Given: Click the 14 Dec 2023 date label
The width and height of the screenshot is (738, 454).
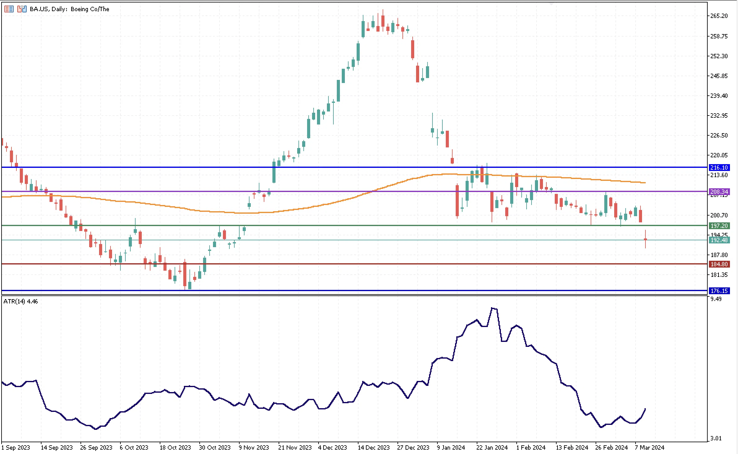Looking at the screenshot, I should click(374, 447).
